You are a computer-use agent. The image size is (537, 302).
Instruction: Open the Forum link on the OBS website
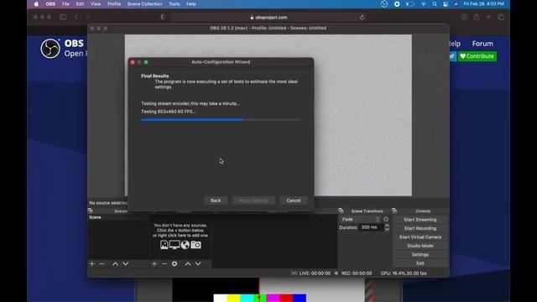(482, 44)
